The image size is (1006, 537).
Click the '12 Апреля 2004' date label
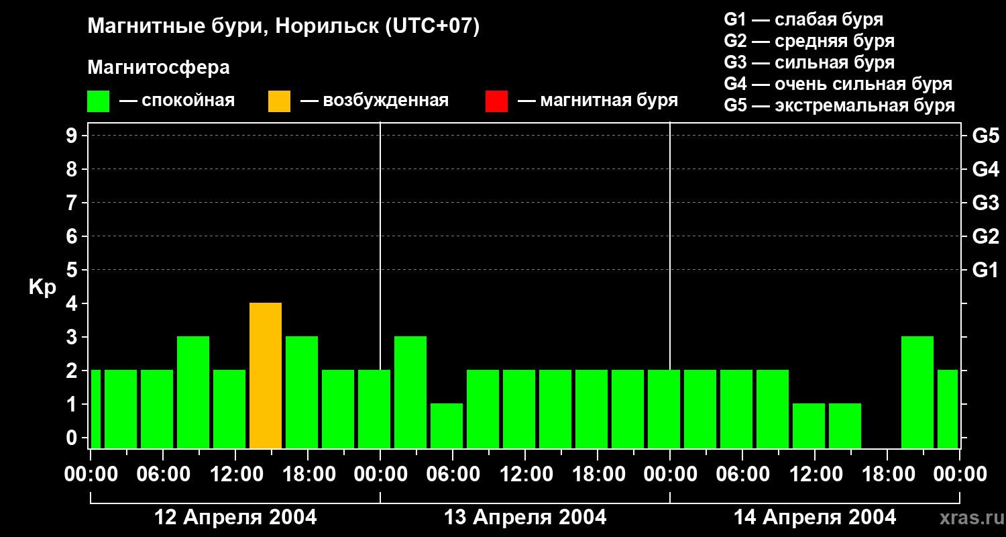coord(235,517)
